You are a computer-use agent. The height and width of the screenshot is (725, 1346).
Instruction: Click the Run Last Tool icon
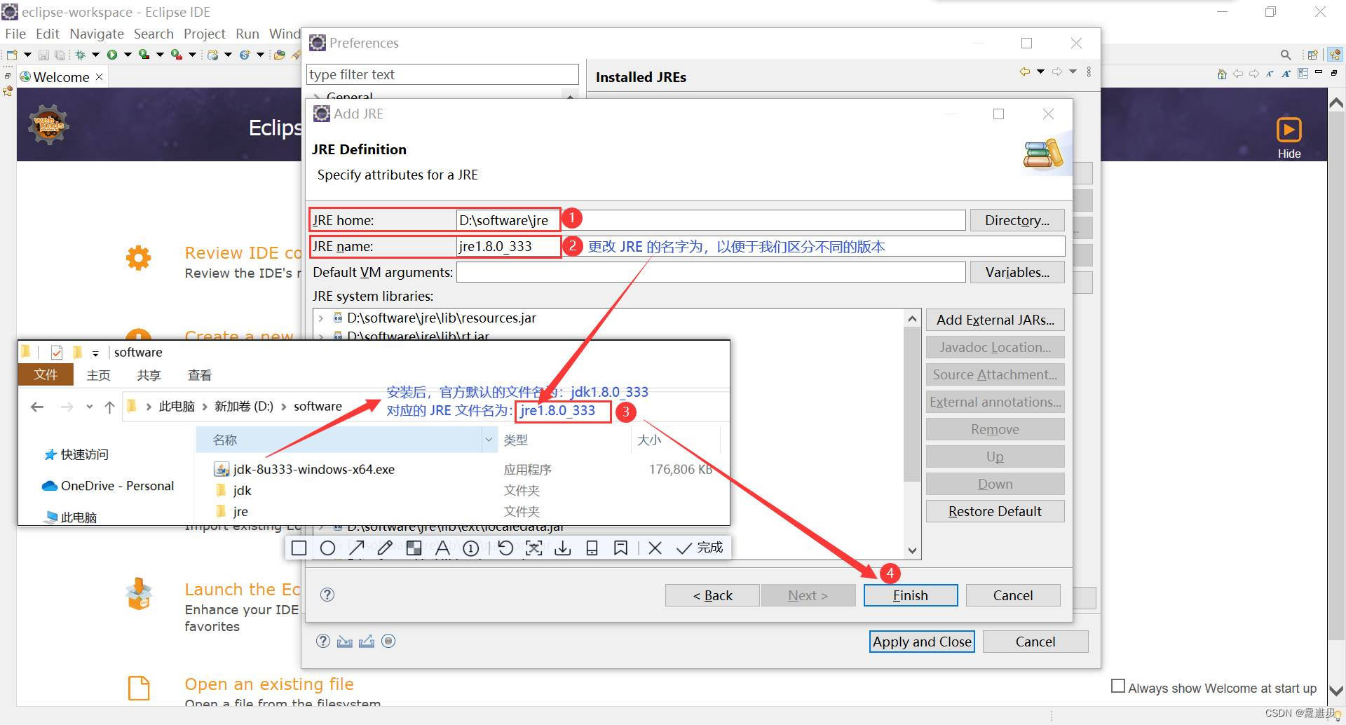[x=176, y=55]
